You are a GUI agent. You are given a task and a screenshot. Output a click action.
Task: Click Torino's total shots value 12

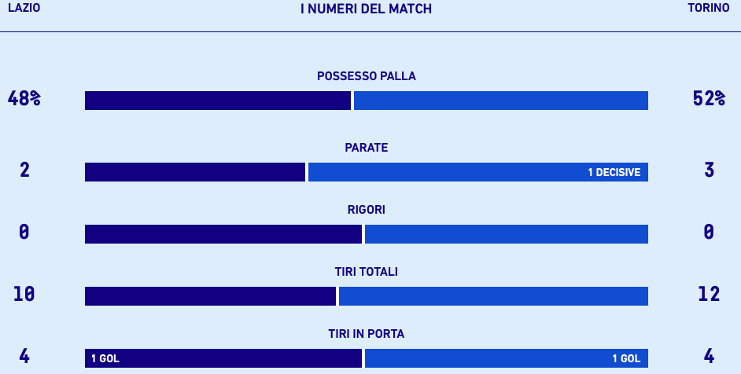click(709, 294)
